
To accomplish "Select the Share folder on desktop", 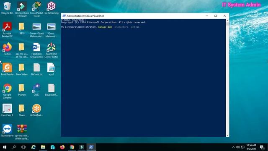I will [x=22, y=110].
